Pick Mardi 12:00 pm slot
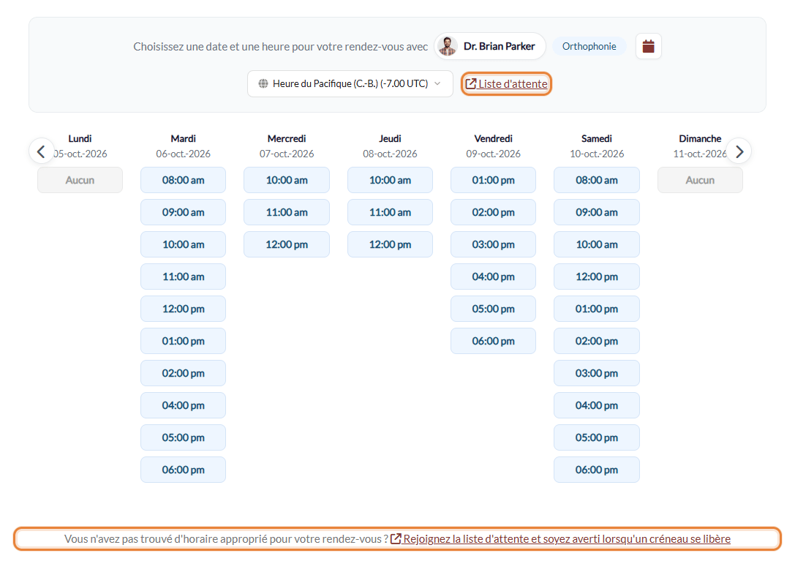 183,309
